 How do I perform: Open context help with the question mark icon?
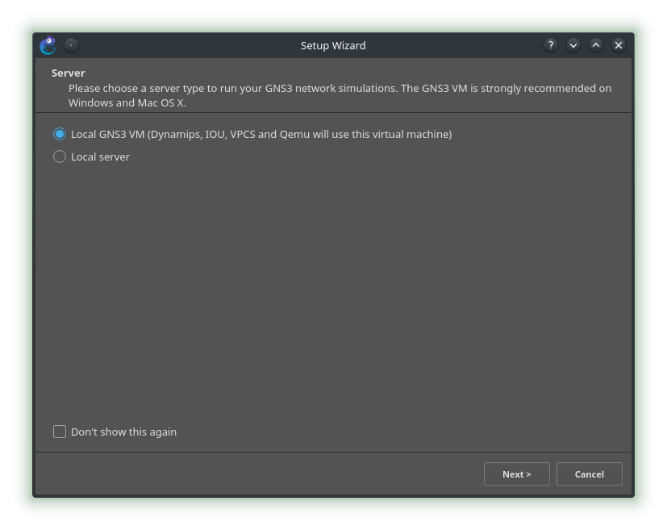[x=551, y=45]
